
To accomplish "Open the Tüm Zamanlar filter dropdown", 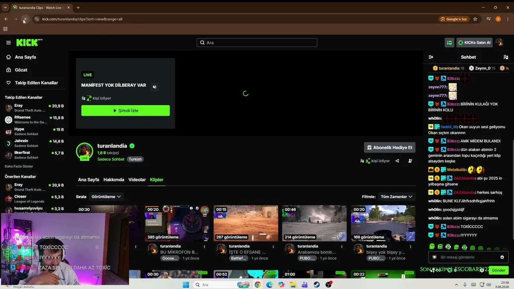I will [396, 197].
